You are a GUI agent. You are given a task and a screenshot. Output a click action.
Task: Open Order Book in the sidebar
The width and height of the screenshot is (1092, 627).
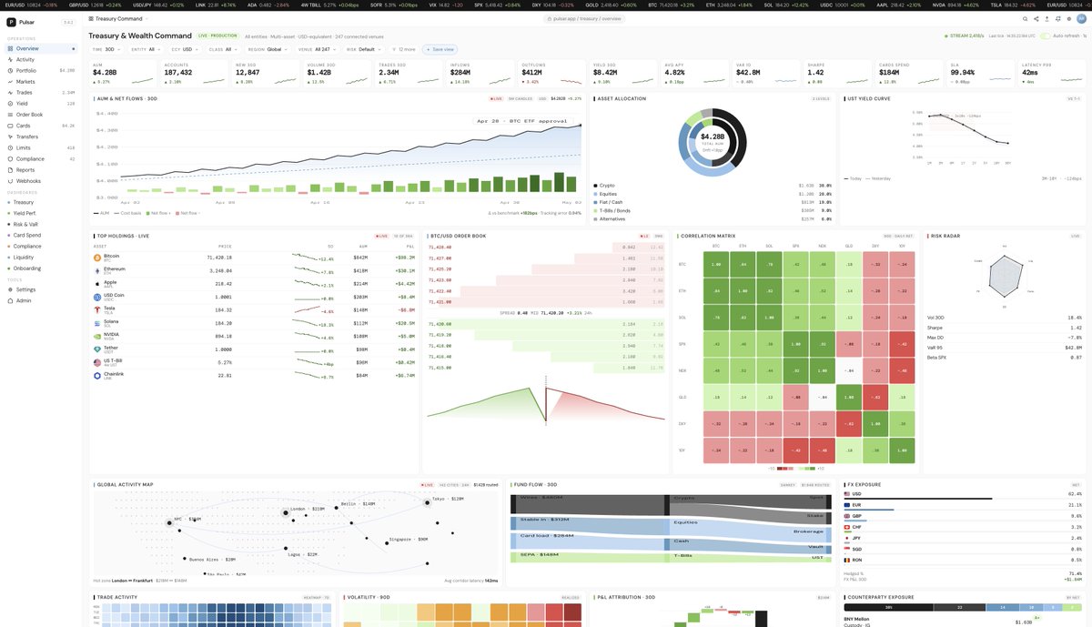pos(41,115)
